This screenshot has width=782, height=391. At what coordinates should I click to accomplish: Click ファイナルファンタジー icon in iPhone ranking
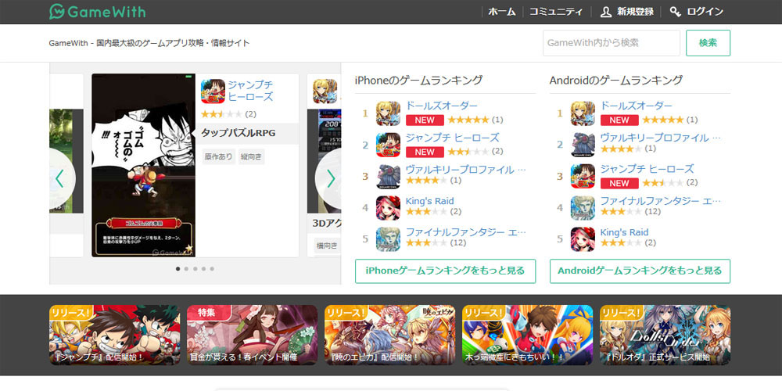pyautogui.click(x=388, y=239)
